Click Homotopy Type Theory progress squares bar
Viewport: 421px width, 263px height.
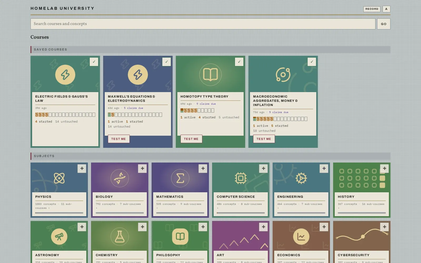197,110
